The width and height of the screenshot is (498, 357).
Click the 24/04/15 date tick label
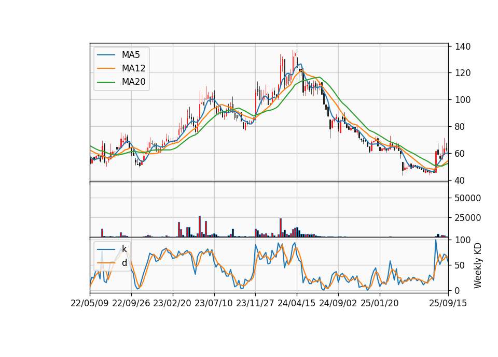point(297,303)
